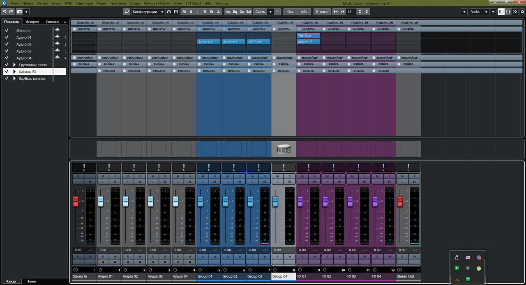
Task: Toggle the Б-связь button
Action: coord(322,11)
